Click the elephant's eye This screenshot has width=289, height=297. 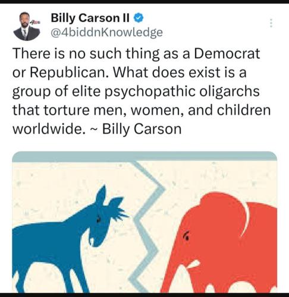186,235
